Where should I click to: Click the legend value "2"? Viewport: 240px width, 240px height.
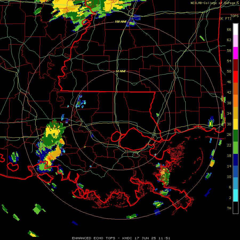pyautogui.click(x=230, y=198)
